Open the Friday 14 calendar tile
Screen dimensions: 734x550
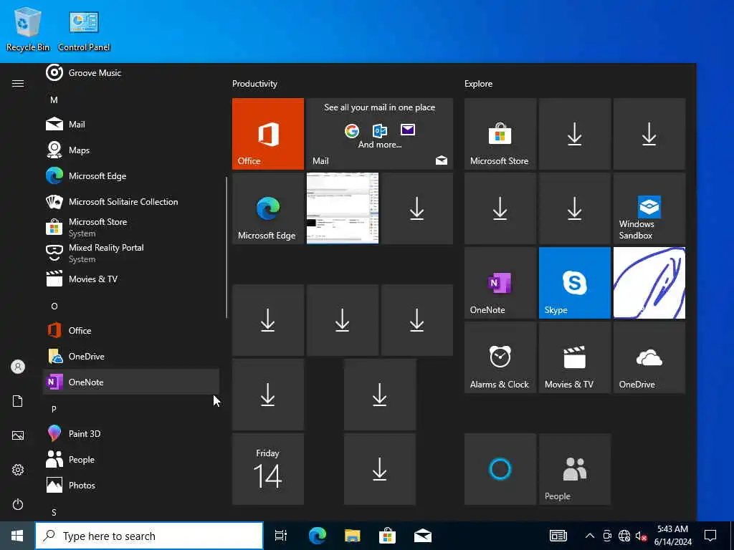coord(268,469)
